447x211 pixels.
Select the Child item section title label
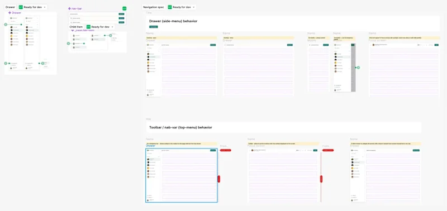coord(76,27)
